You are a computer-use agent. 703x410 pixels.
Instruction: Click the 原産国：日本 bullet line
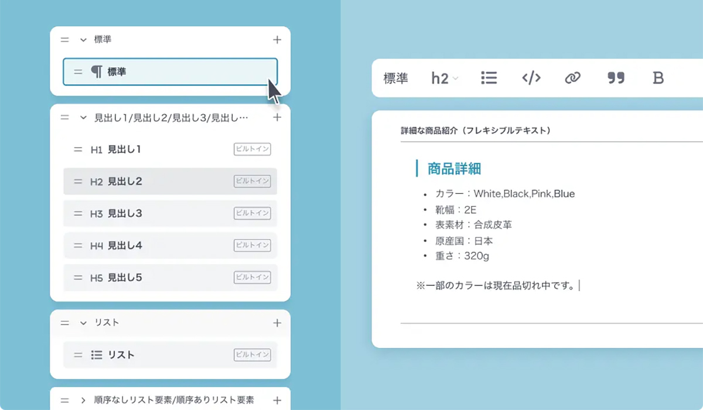pyautogui.click(x=463, y=241)
